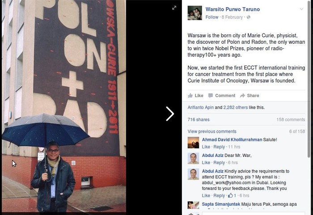Click the Share arrow icon
This screenshot has width=313, height=215.
[x=242, y=96]
